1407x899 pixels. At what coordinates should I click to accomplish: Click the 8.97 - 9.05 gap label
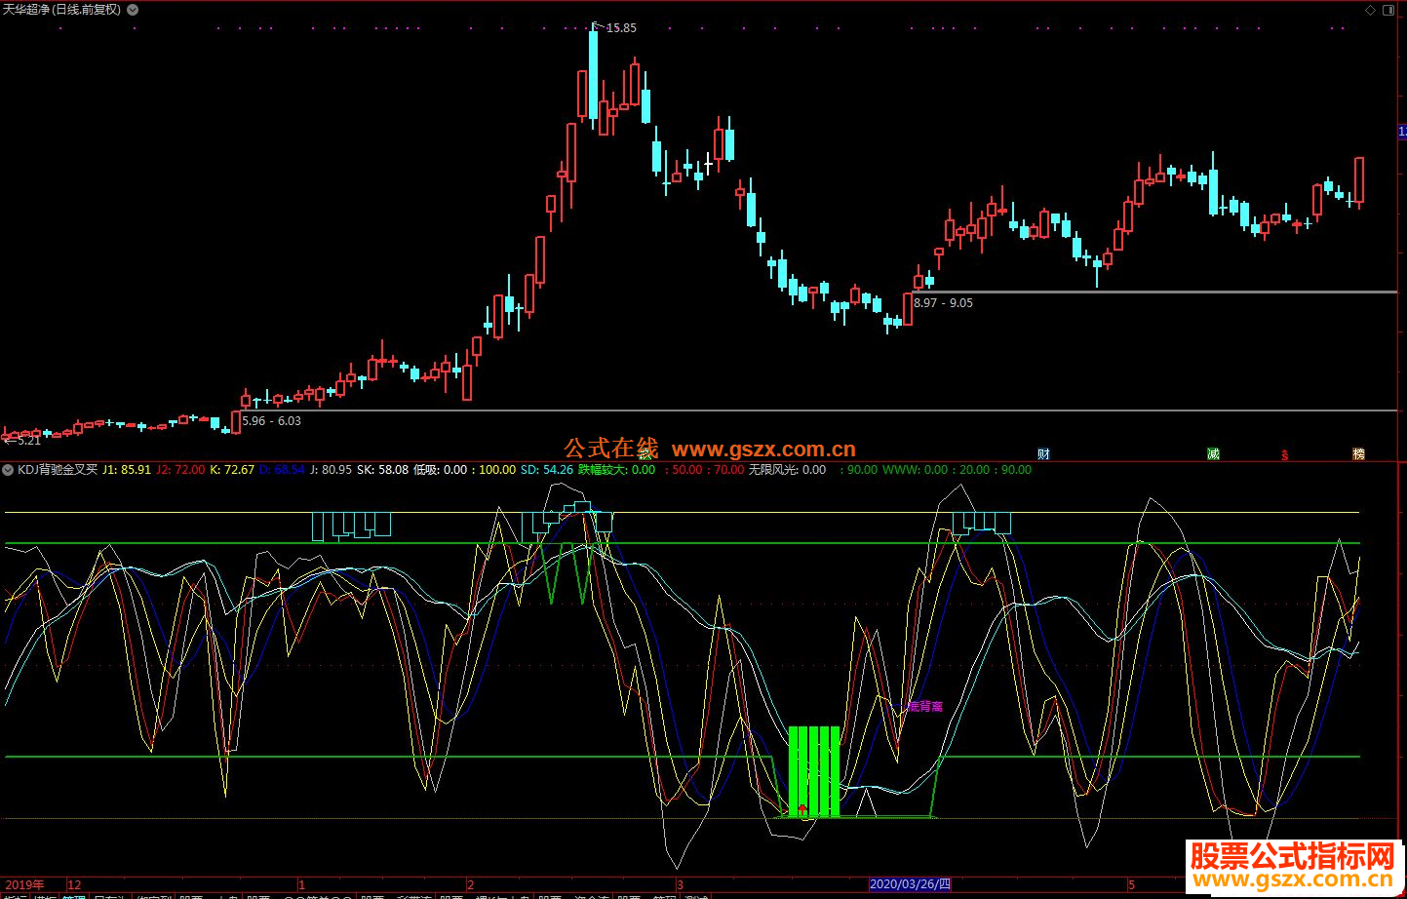point(944,303)
